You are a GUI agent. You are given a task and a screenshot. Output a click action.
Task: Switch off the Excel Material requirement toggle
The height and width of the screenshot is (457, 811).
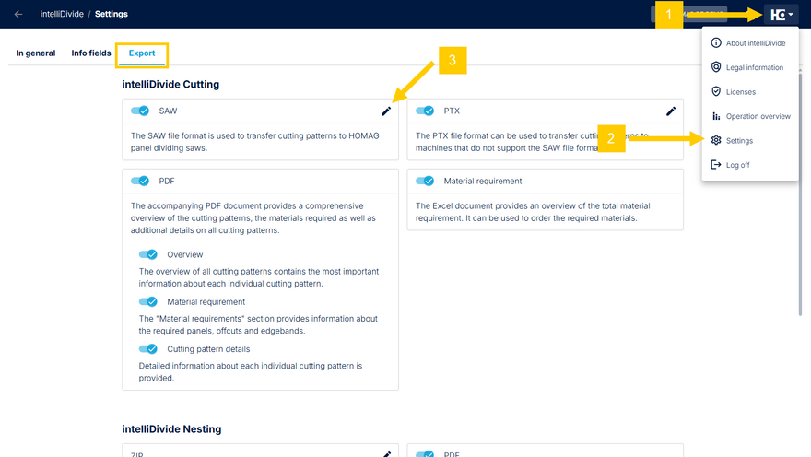click(x=425, y=181)
